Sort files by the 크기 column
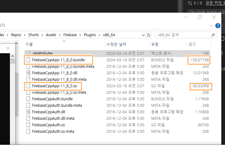Viewport: 225px width, 147px height. click(x=192, y=44)
